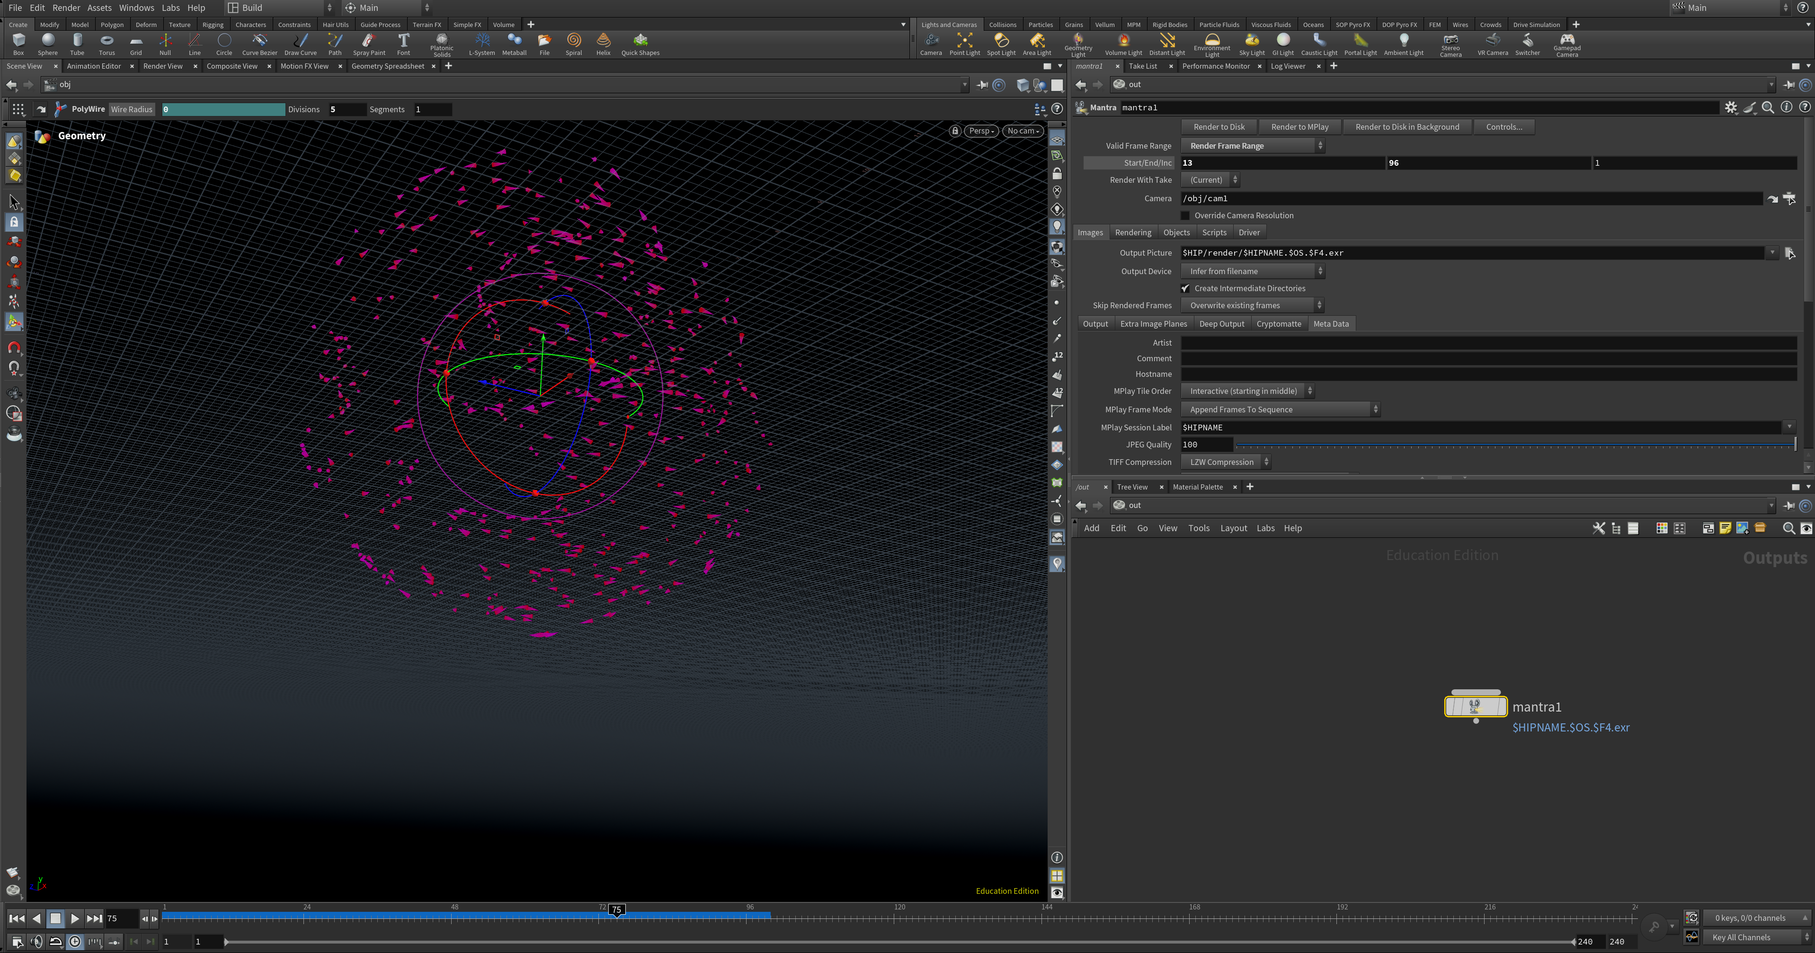Viewport: 1815px width, 953px height.
Task: Toggle playbar audio button
Action: point(36,942)
